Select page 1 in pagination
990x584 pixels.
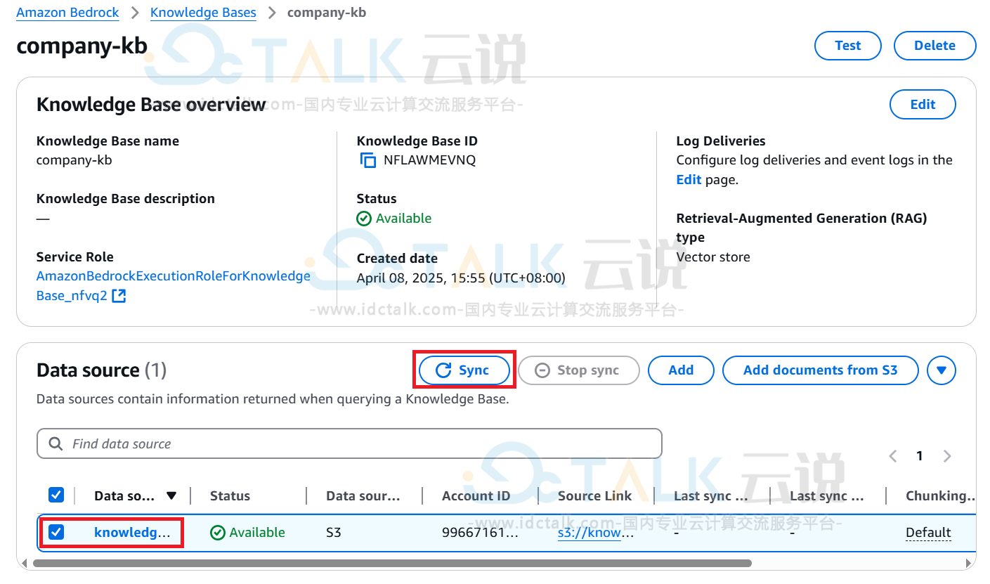pos(919,456)
